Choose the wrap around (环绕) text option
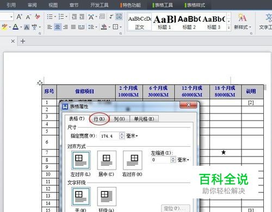 coord(107,197)
